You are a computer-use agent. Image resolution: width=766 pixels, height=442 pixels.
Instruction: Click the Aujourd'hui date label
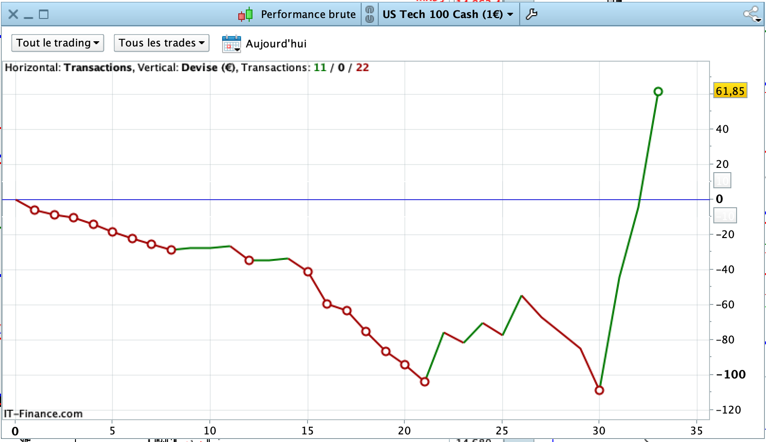(276, 44)
